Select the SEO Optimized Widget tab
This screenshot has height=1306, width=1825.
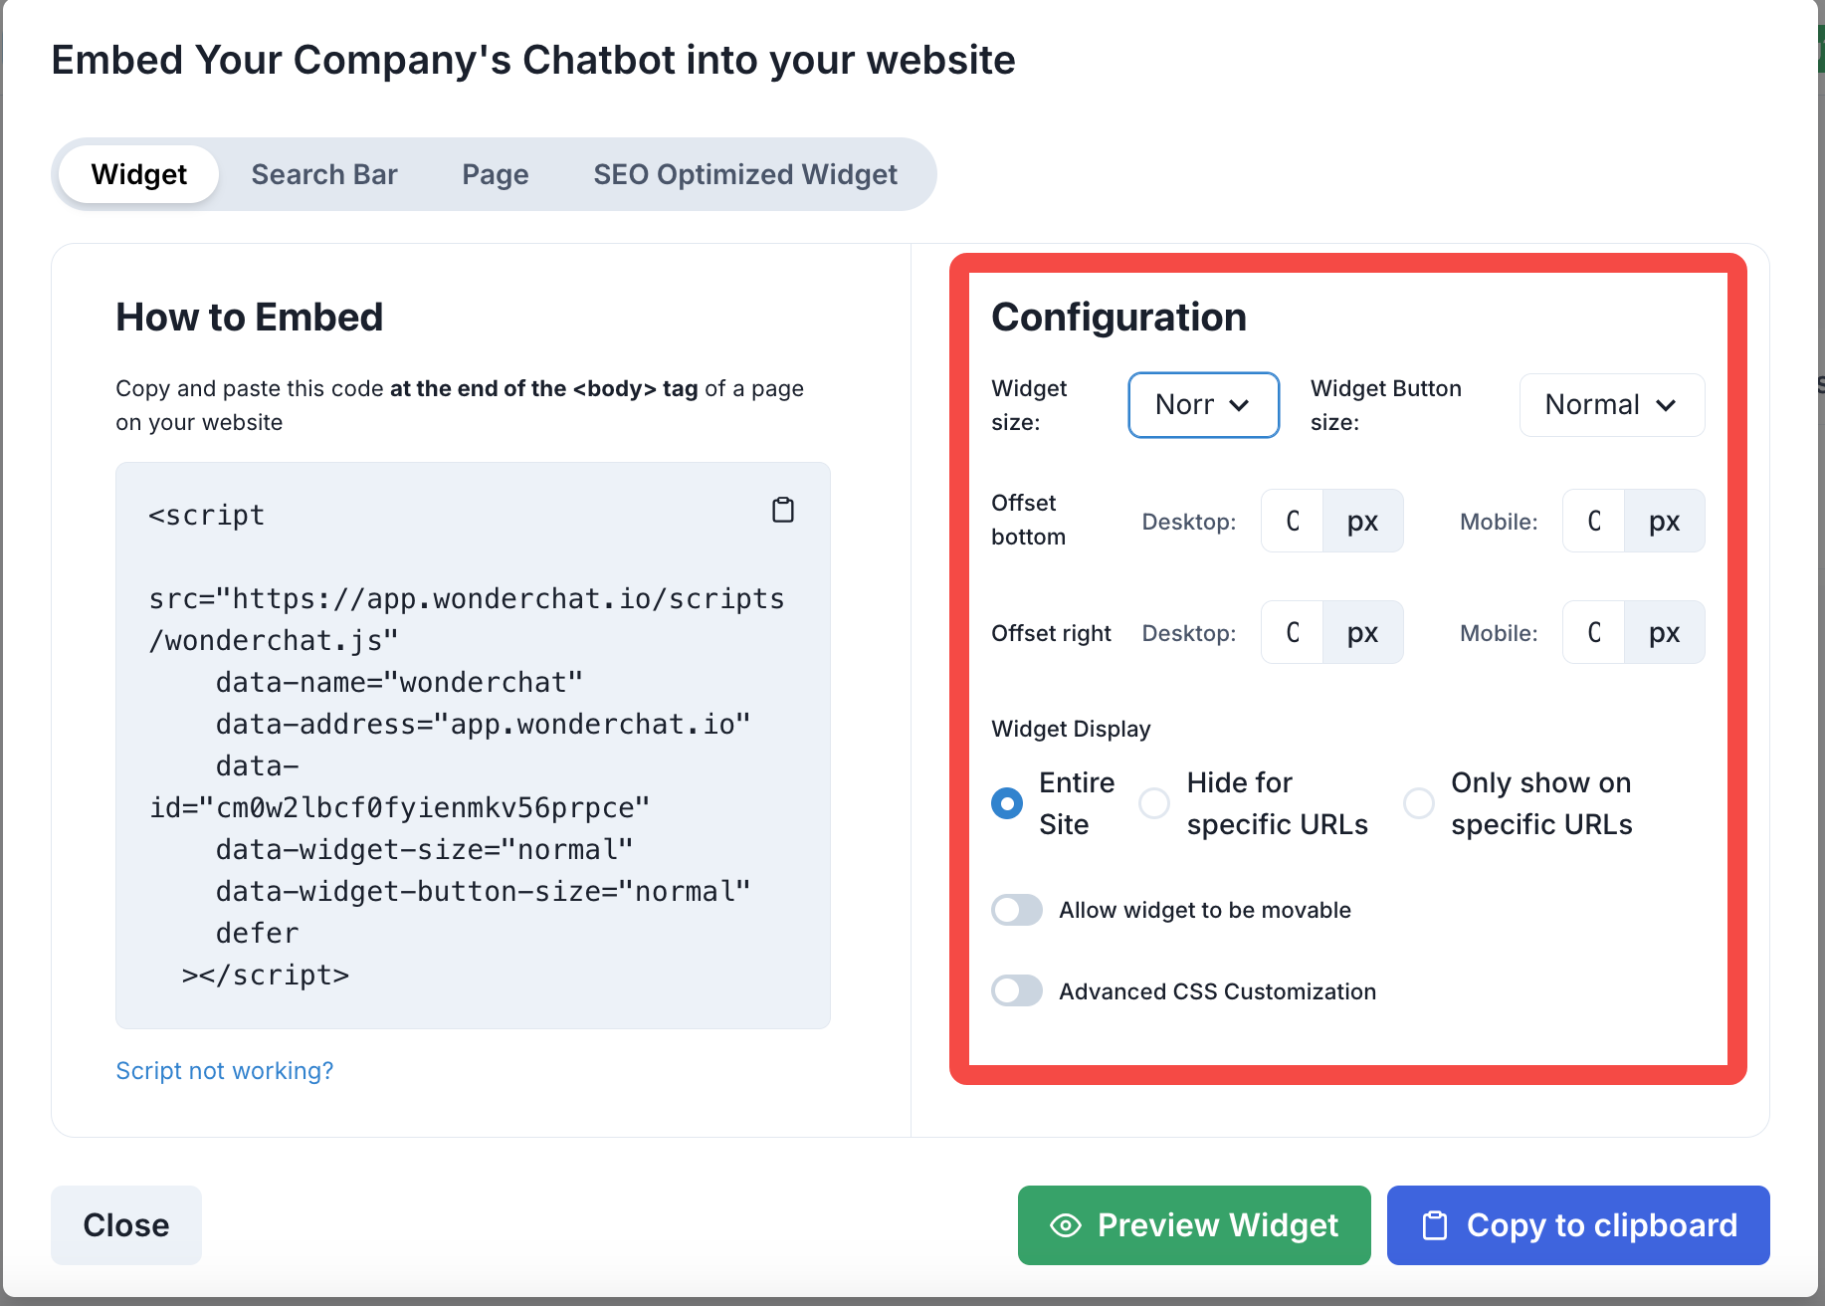click(x=745, y=174)
